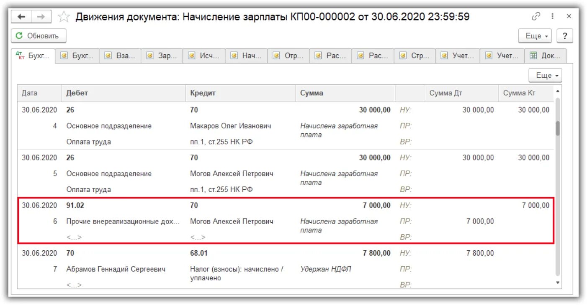Click Оплата труда in row 5
Viewport: 587px width, 305px height.
89,189
